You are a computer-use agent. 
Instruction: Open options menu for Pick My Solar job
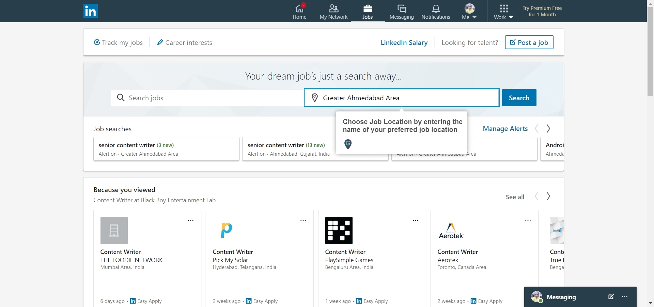[x=303, y=220]
